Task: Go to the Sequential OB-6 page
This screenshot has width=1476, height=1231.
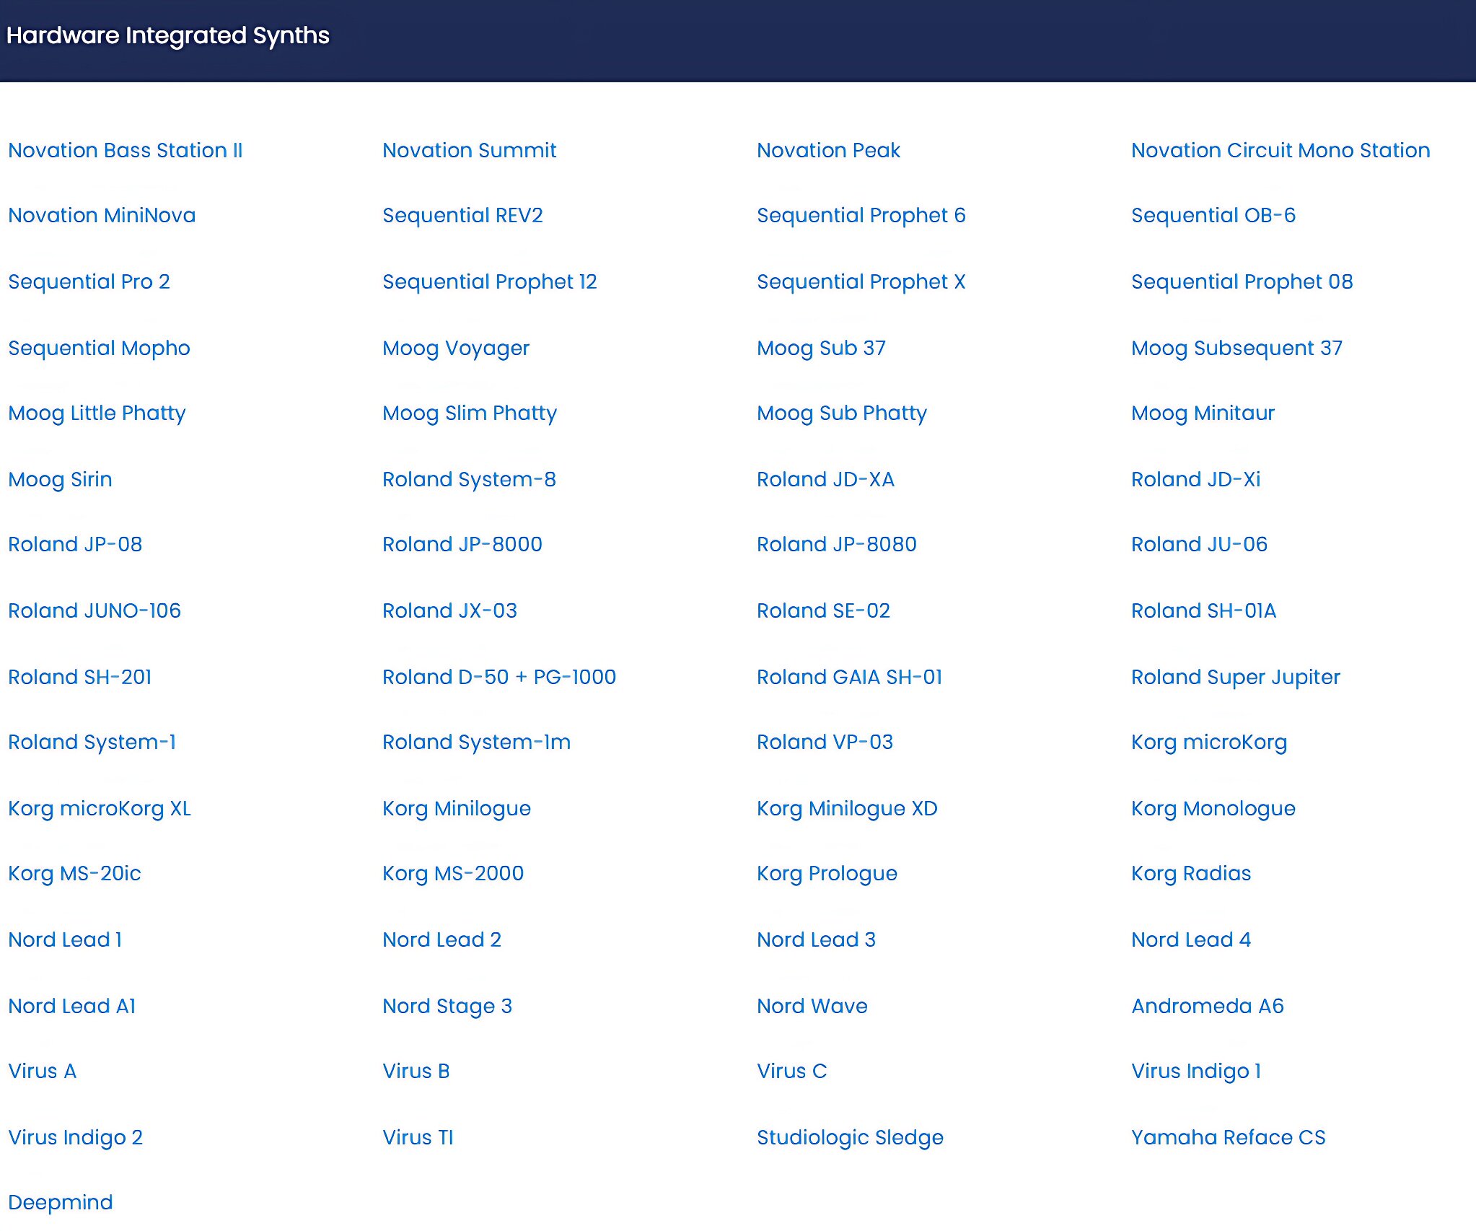Action: click(x=1213, y=215)
